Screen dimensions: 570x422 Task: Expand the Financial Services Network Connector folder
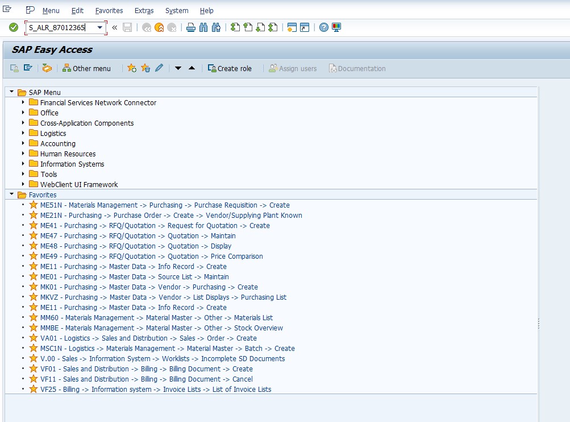tap(23, 102)
